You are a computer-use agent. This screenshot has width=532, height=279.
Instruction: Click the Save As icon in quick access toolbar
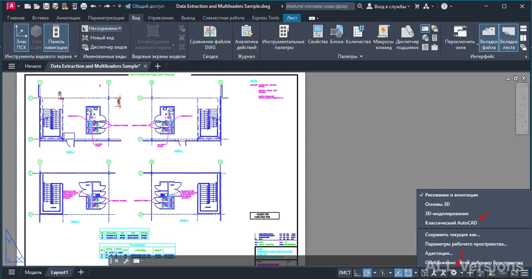55,6
